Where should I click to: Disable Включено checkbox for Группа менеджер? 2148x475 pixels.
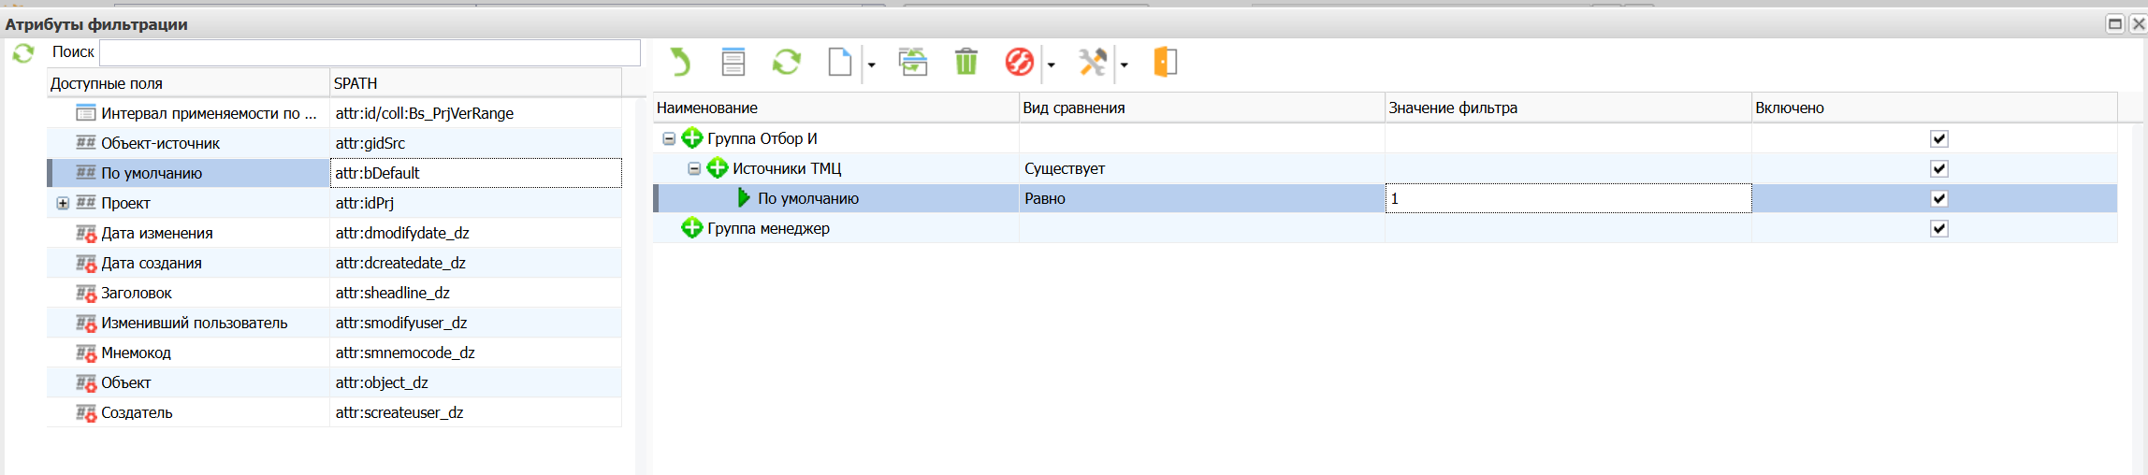(x=1938, y=229)
